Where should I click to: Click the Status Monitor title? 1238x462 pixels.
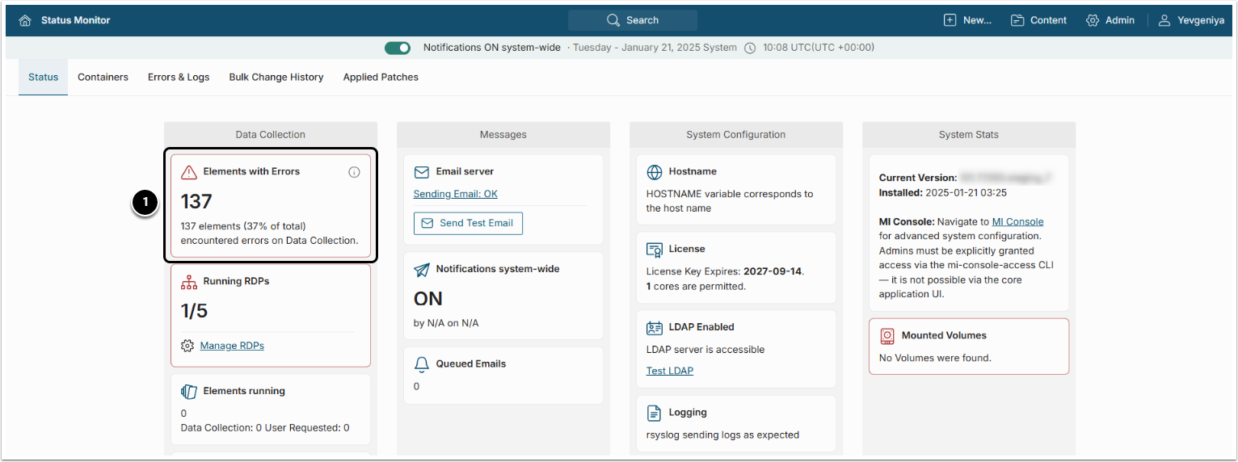tap(76, 20)
